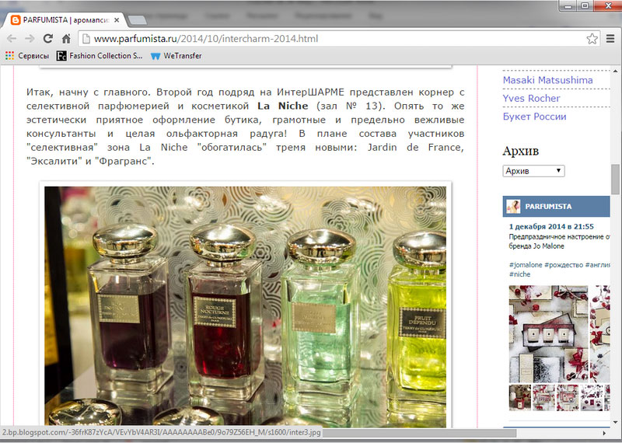622x443 pixels.
Task: Click the scrollbar up arrow
Action: coord(615,71)
